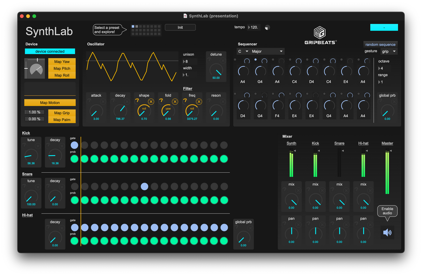
Task: Click the width number box
Action: [x=189, y=75]
